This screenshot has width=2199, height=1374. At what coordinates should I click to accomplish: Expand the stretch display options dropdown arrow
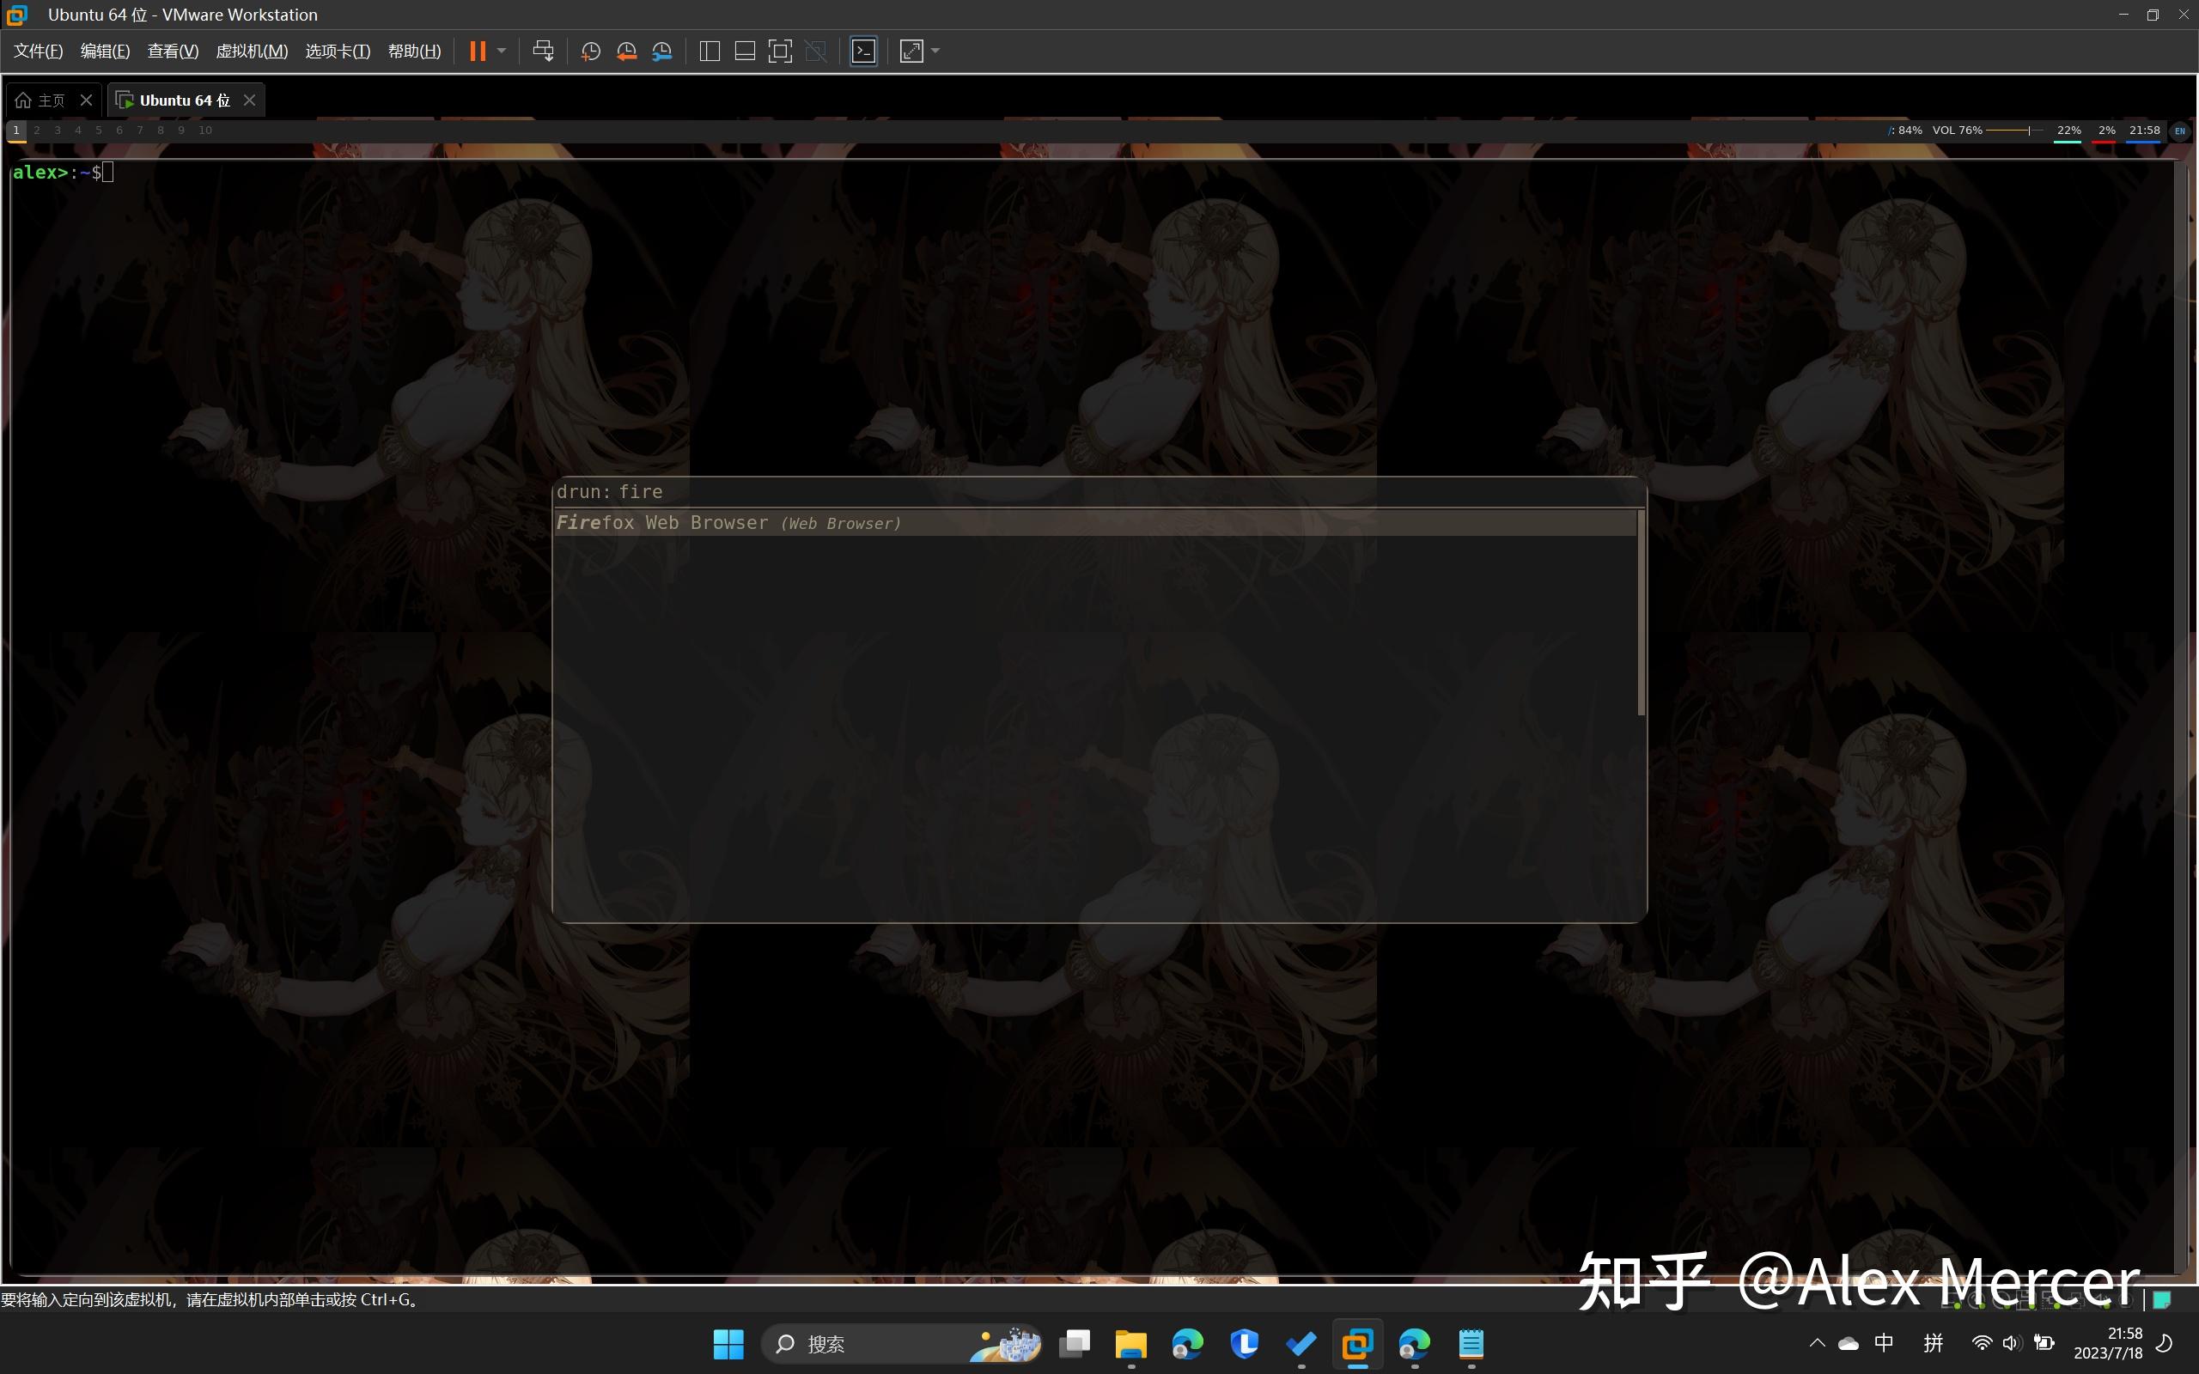tap(935, 51)
